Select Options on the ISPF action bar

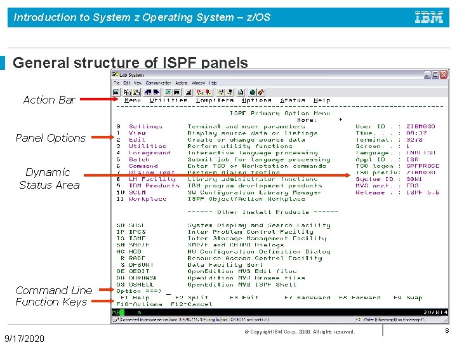[257, 100]
